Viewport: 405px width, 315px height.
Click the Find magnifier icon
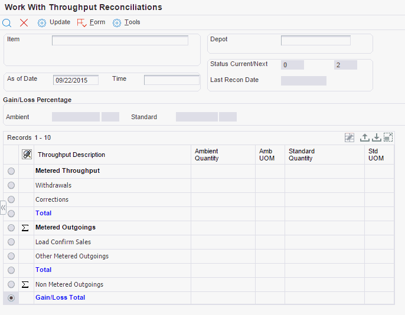coord(7,23)
